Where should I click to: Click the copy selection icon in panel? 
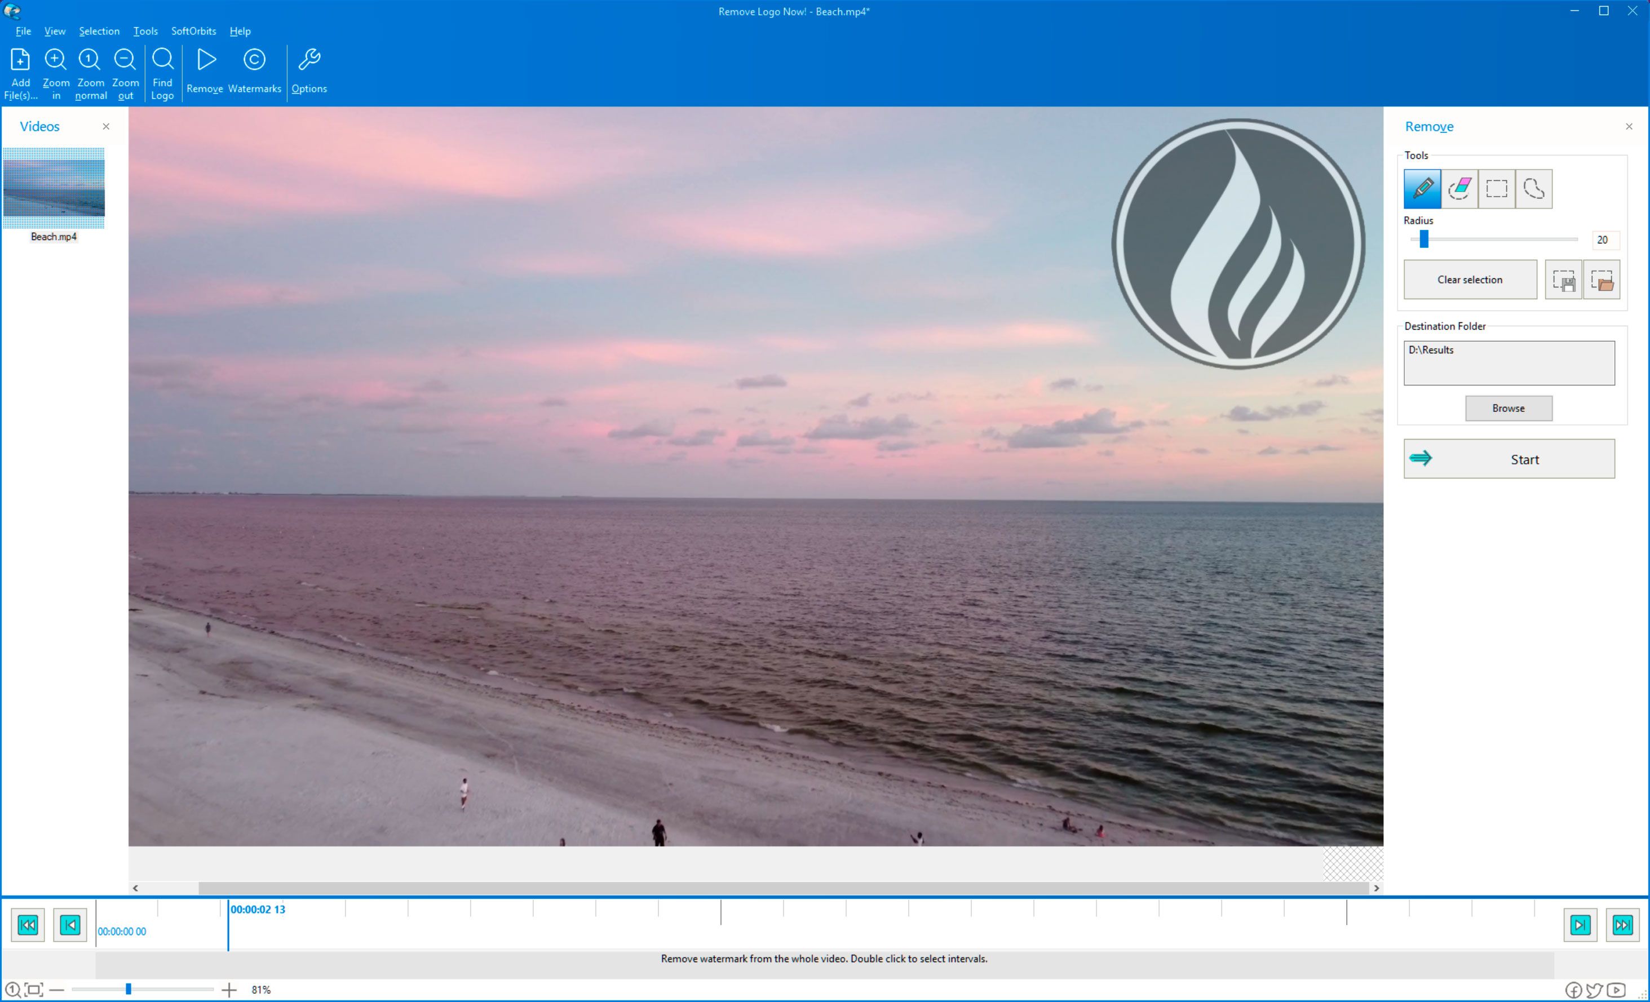tap(1564, 280)
